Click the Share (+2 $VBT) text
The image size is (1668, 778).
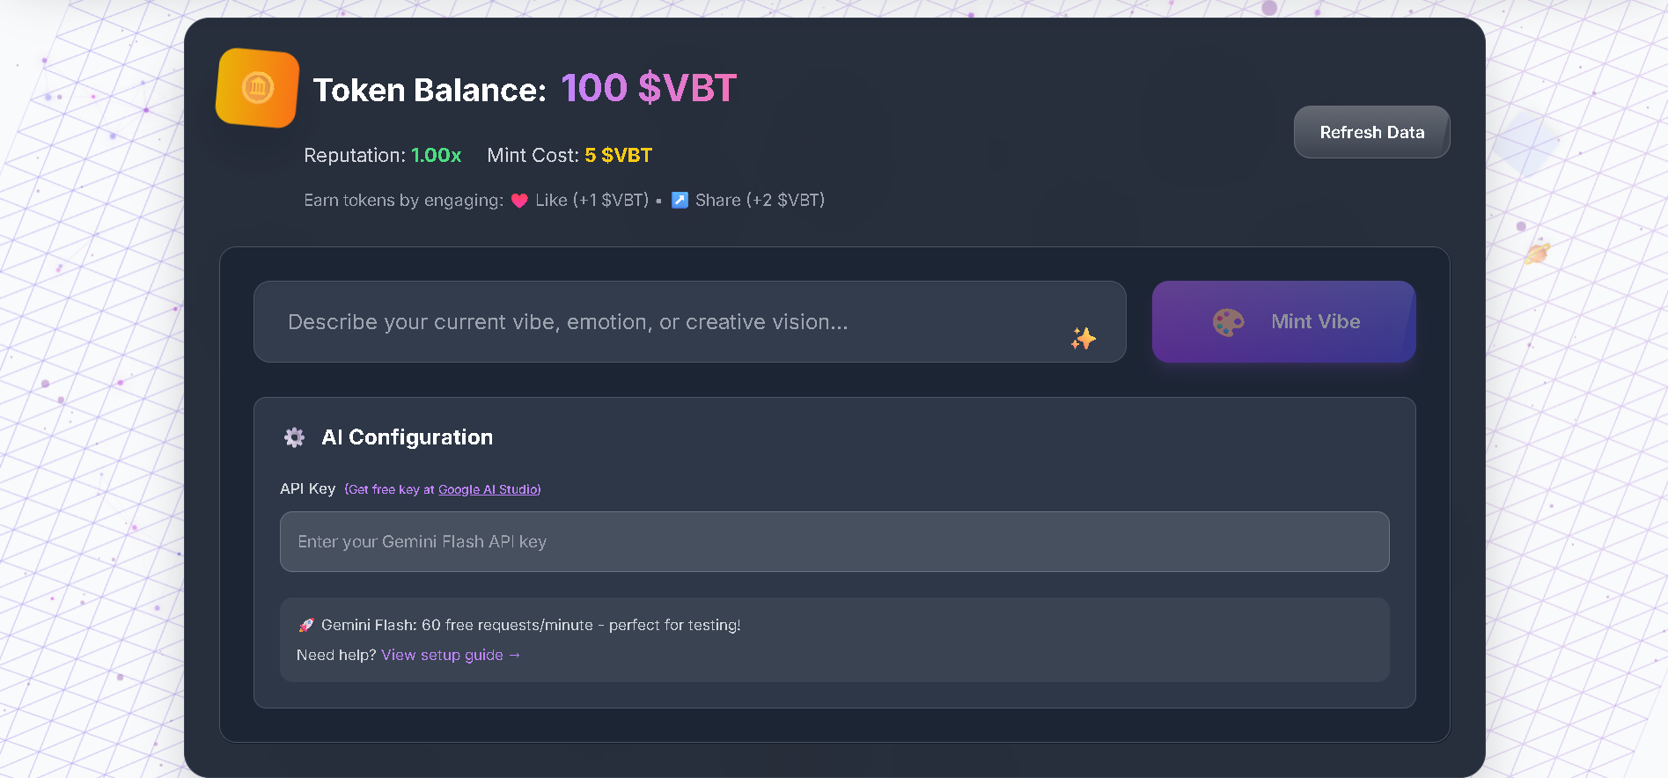tap(760, 201)
